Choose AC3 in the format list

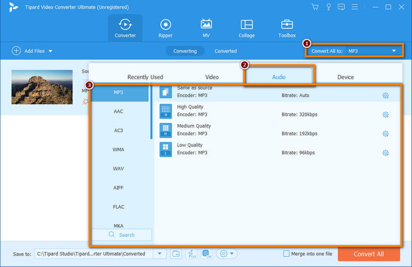[118, 130]
